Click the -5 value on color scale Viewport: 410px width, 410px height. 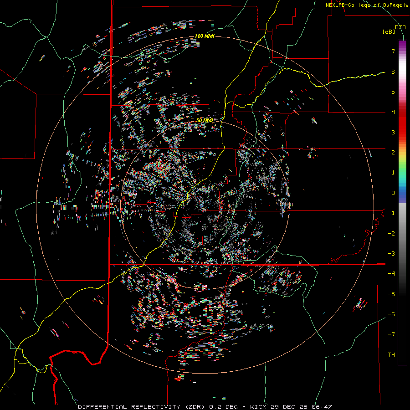click(x=391, y=294)
